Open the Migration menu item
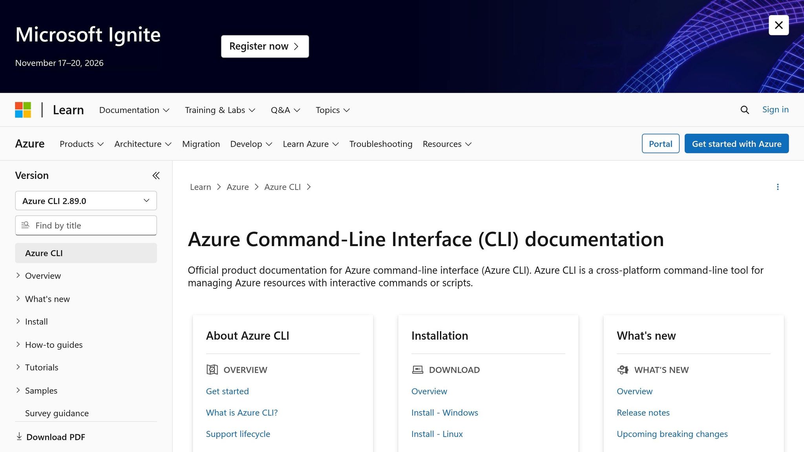 click(201, 144)
